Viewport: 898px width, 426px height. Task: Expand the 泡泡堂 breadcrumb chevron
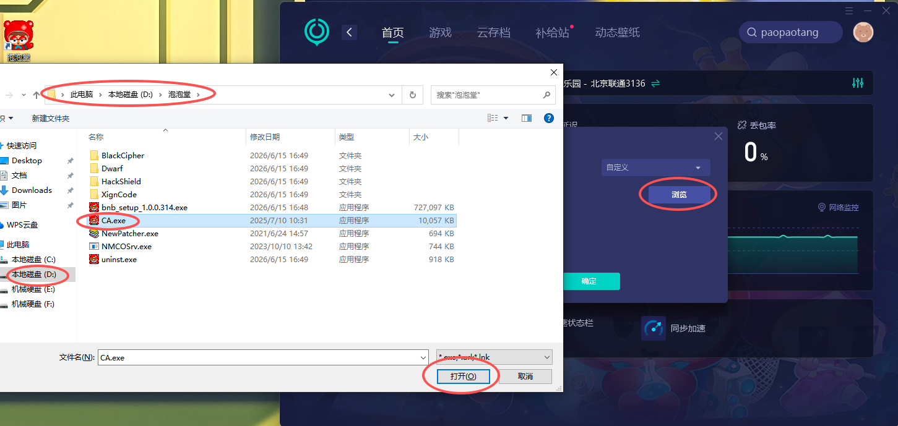[x=198, y=95]
